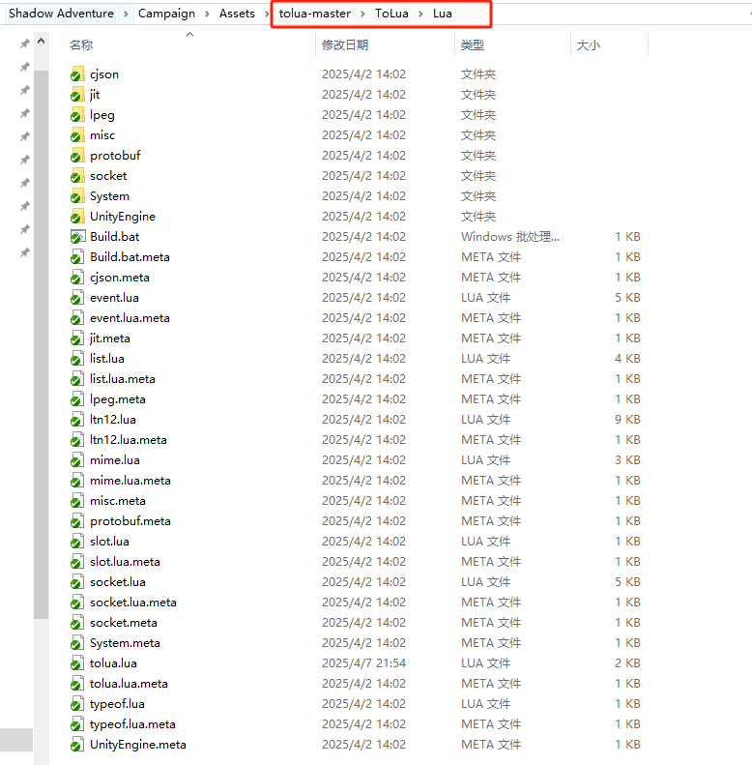752x765 pixels.
Task: Sort by 修改日期 column header
Action: click(x=345, y=45)
